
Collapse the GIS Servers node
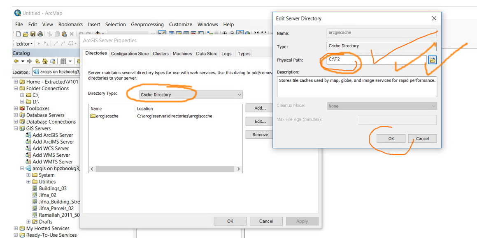(16, 128)
